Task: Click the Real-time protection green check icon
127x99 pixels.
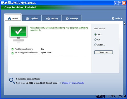Action: (x=13, y=49)
